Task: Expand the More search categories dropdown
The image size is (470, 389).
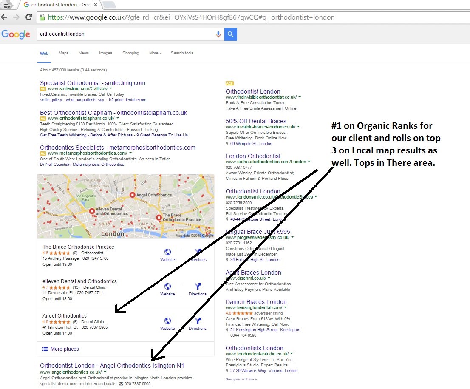Action: point(155,53)
